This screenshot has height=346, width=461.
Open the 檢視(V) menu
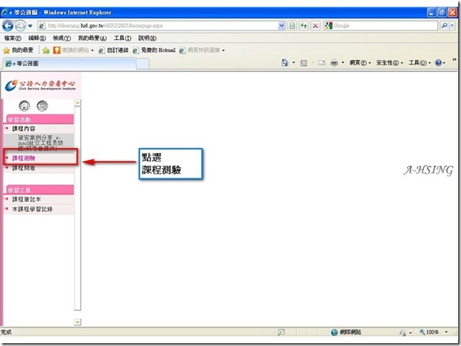coord(62,38)
